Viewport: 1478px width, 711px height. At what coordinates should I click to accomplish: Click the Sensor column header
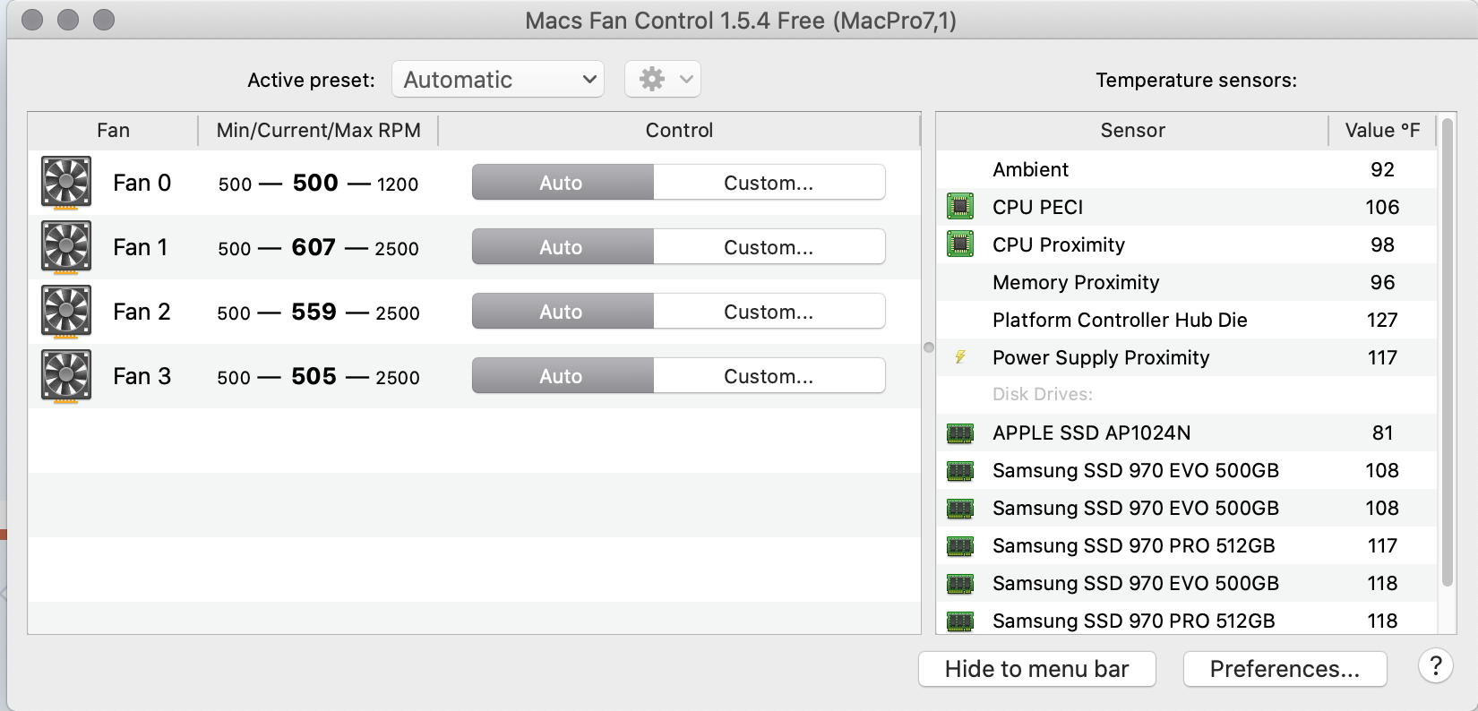(1132, 131)
